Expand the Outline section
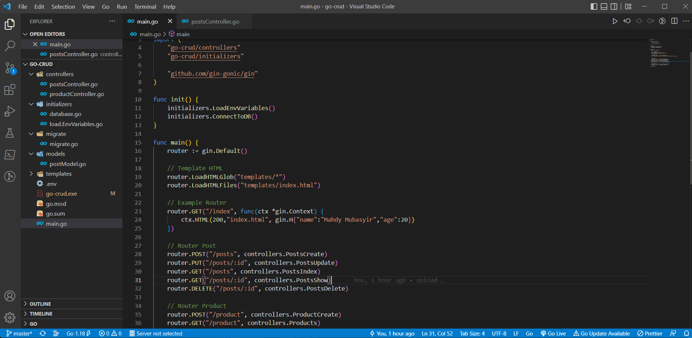The height and width of the screenshot is (338, 692). coord(72,304)
